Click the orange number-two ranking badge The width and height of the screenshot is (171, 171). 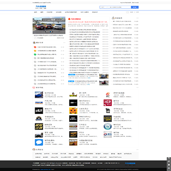click(35, 51)
